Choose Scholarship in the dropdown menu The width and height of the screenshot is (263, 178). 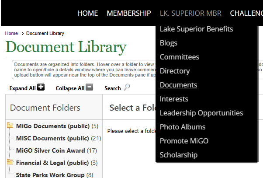179,155
